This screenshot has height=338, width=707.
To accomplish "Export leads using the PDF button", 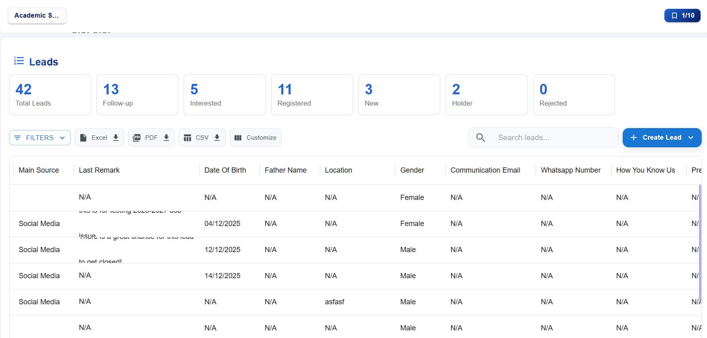I will 151,138.
